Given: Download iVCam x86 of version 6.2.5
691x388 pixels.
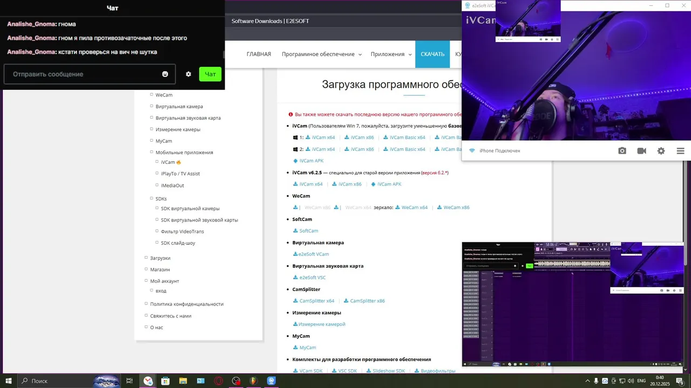Looking at the screenshot, I should click(x=347, y=184).
